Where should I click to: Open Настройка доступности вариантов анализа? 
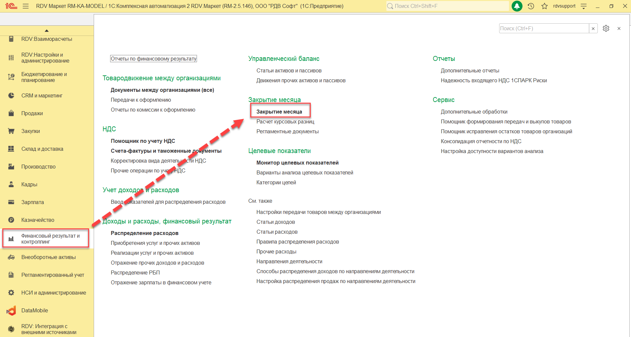[x=492, y=151]
